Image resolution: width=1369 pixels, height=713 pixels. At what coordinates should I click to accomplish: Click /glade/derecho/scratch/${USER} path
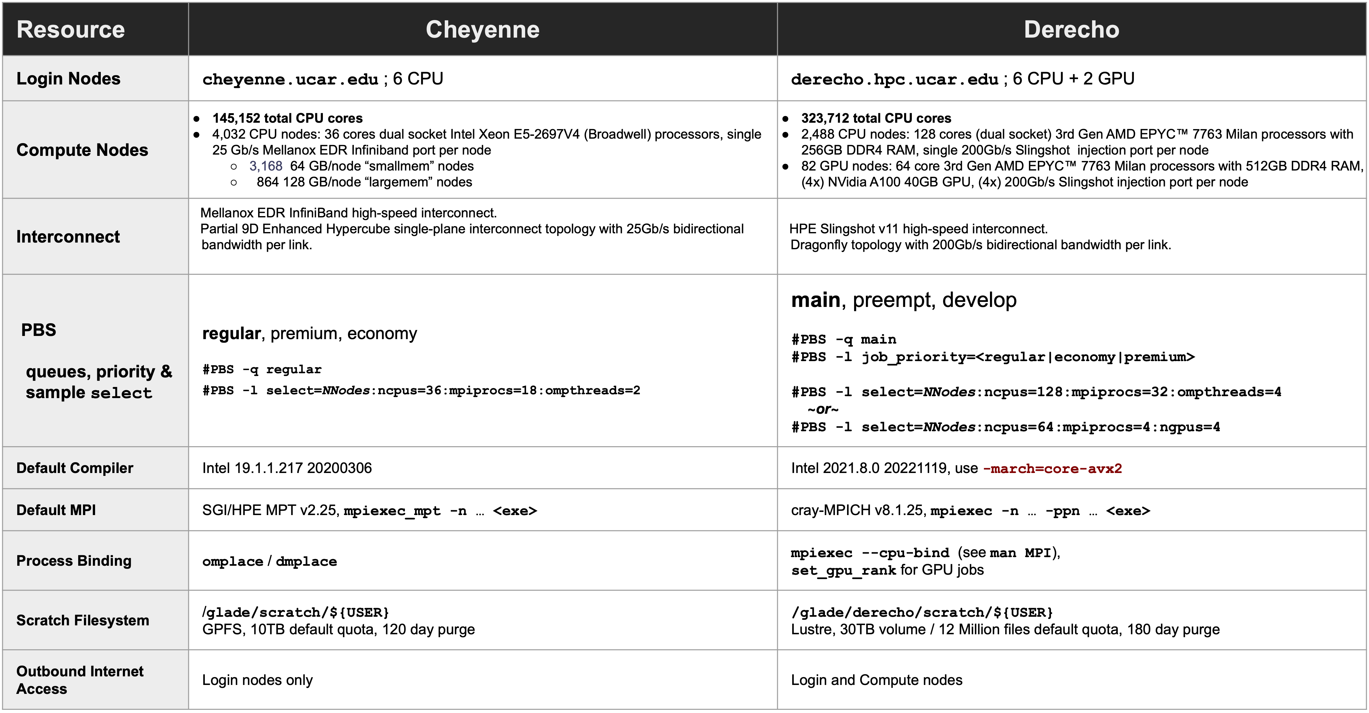point(922,613)
